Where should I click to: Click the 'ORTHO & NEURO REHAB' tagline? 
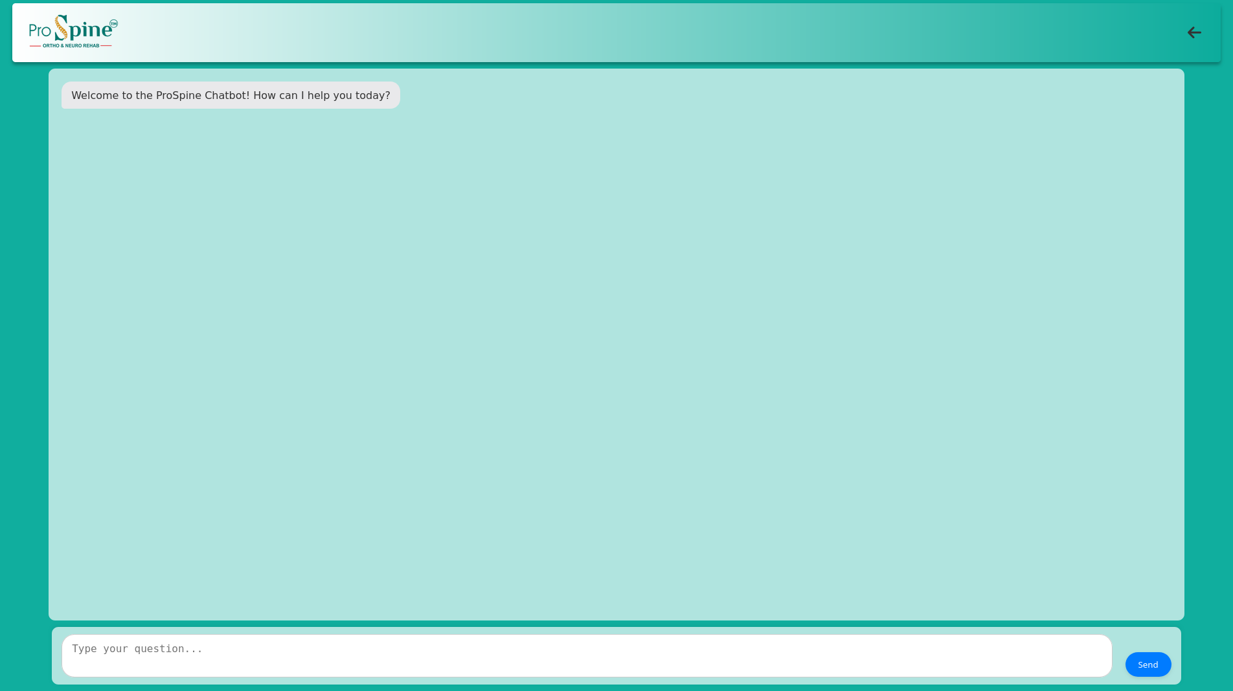[x=70, y=46]
